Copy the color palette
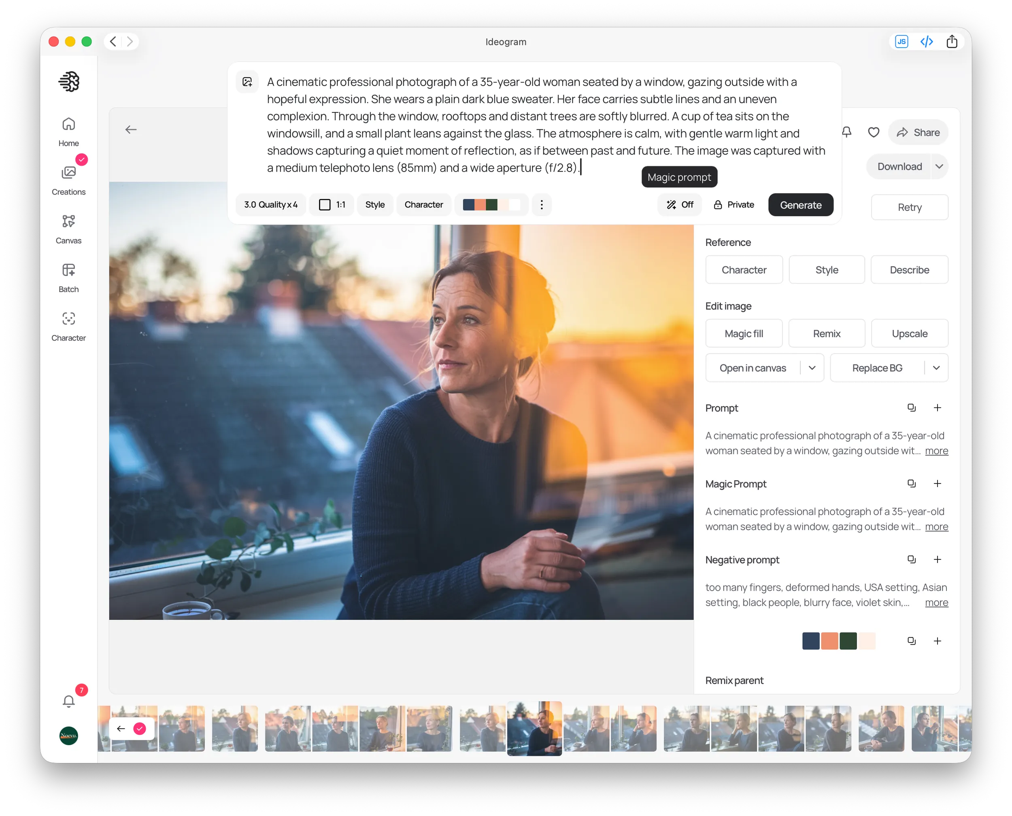 [911, 641]
